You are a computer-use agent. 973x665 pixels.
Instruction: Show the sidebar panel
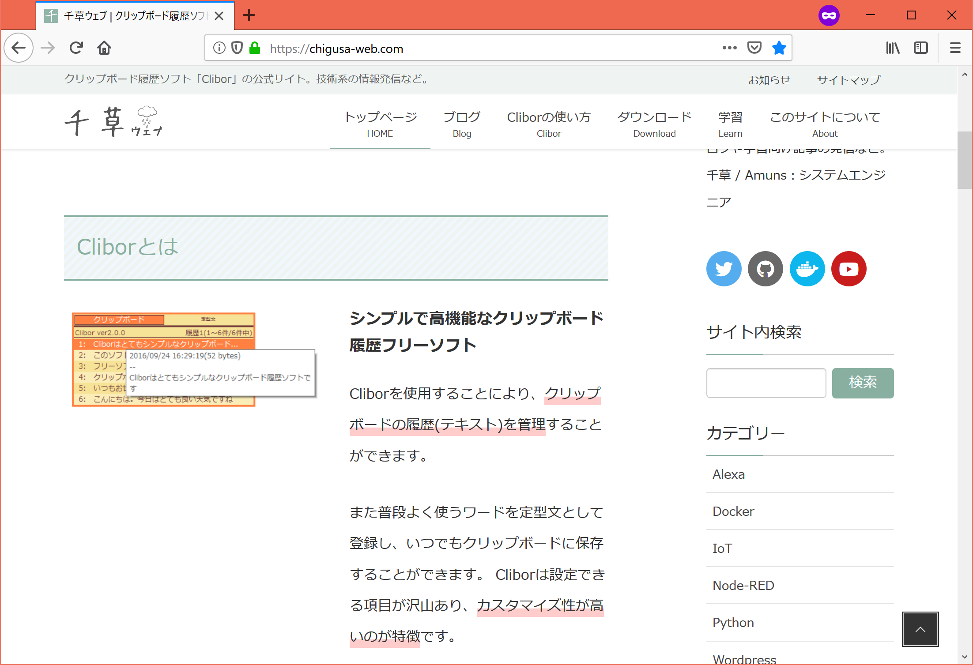921,48
